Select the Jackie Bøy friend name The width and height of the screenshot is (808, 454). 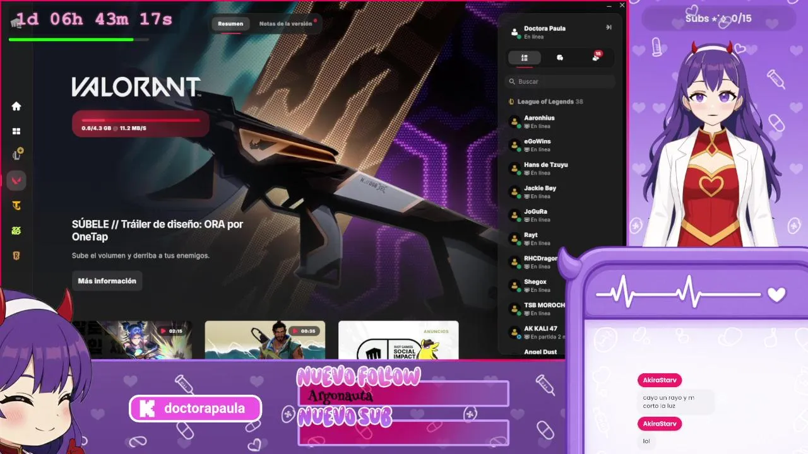540,188
